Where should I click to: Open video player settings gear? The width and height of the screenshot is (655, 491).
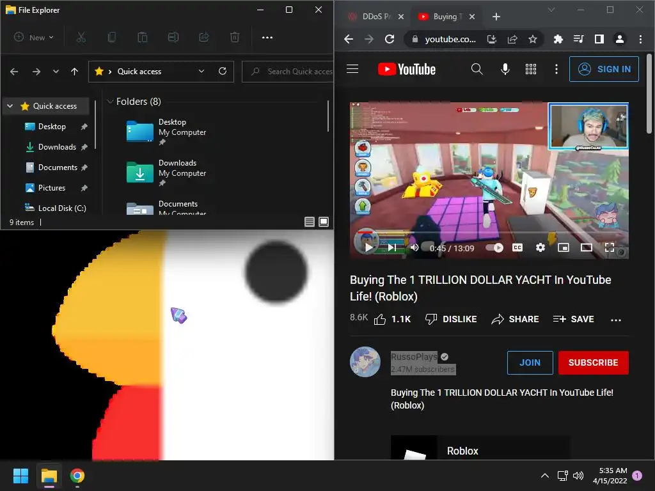(x=541, y=247)
